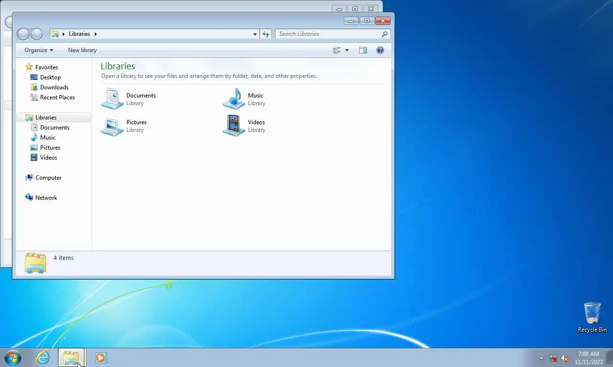Minimize the front Libraries window

(x=351, y=21)
